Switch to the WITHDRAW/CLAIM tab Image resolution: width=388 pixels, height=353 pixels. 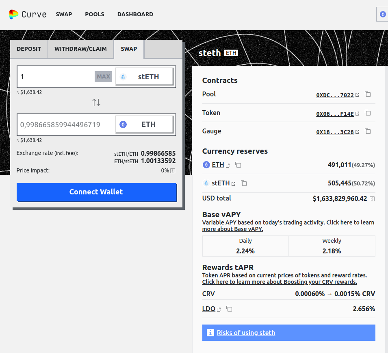pos(80,49)
